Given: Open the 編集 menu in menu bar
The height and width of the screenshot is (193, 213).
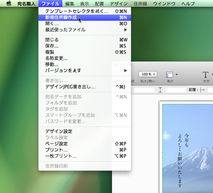Looking at the screenshot, I should click(70, 4).
